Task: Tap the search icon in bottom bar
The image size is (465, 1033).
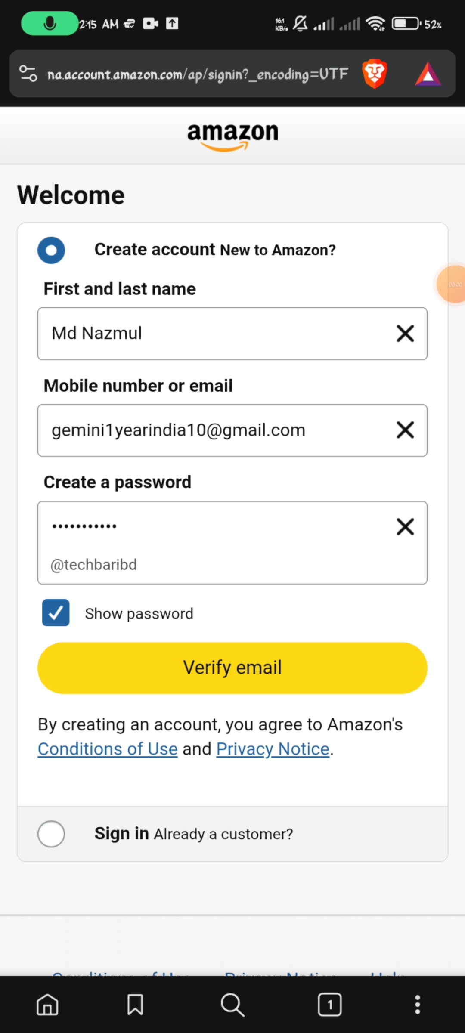Action: pyautogui.click(x=232, y=1005)
